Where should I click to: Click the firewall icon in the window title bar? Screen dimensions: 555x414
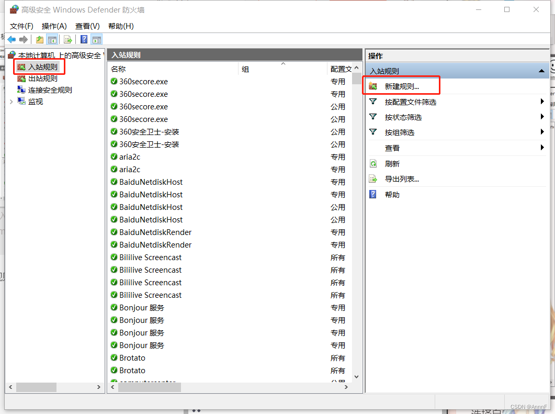pyautogui.click(x=14, y=9)
